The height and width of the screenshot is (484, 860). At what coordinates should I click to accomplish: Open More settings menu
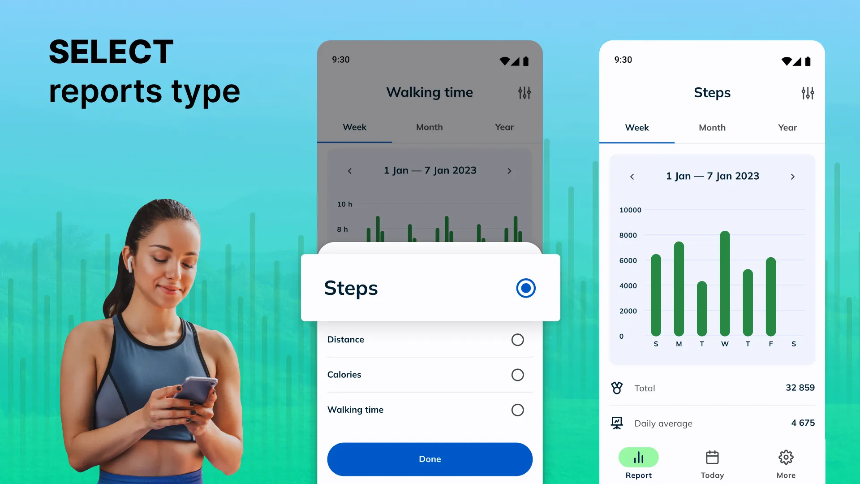[x=786, y=464]
